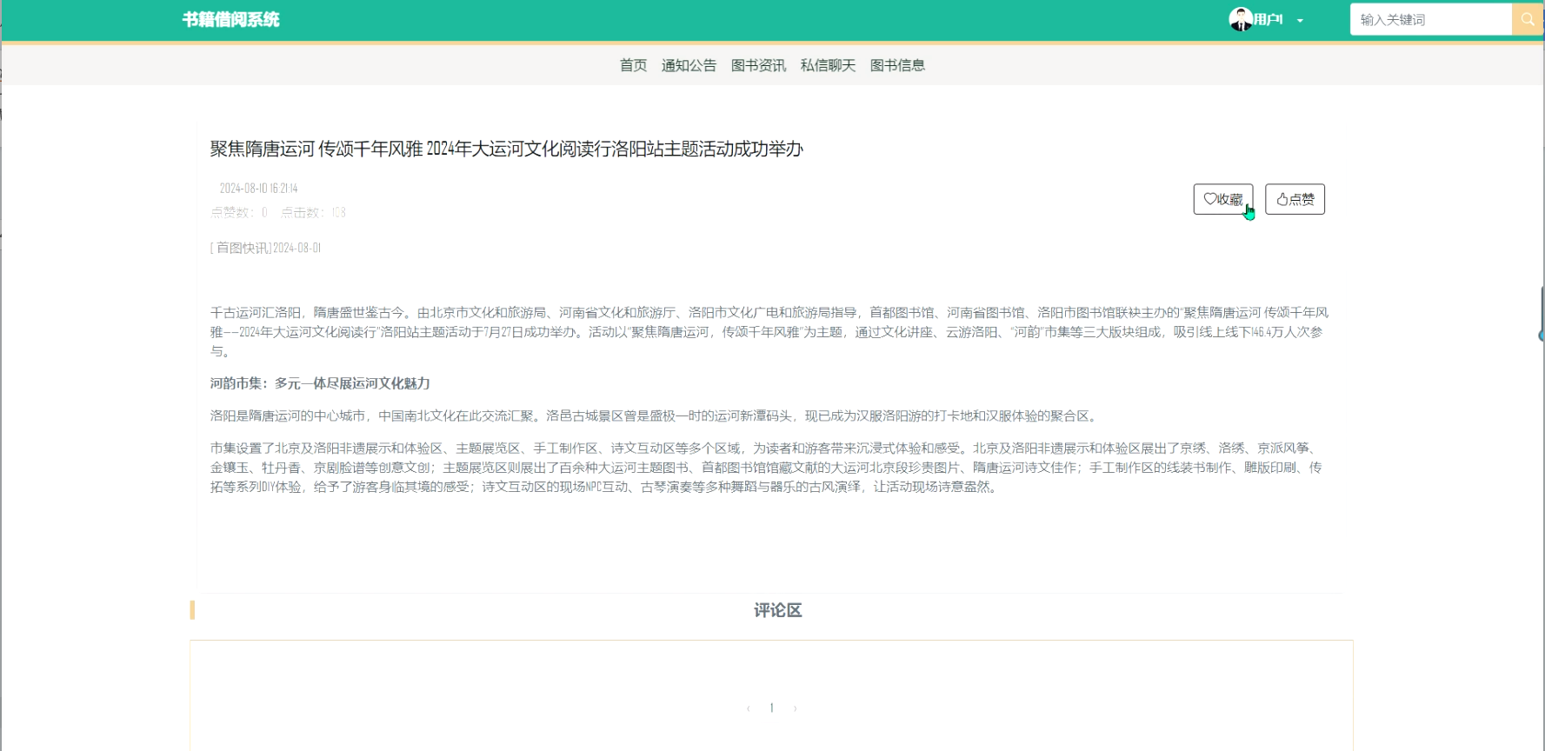Image resolution: width=1545 pixels, height=751 pixels.
Task: Open the 首页 menu item
Action: coord(633,65)
